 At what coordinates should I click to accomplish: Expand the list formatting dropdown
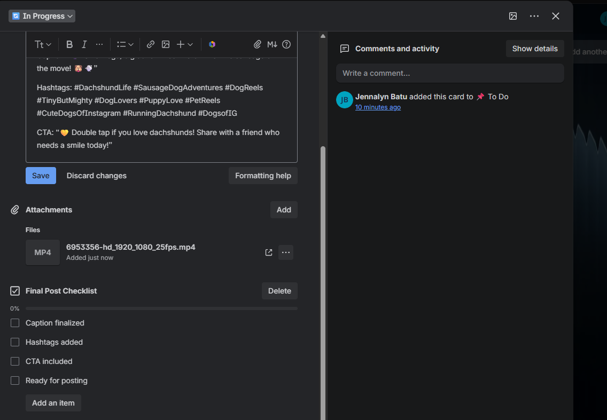click(125, 44)
